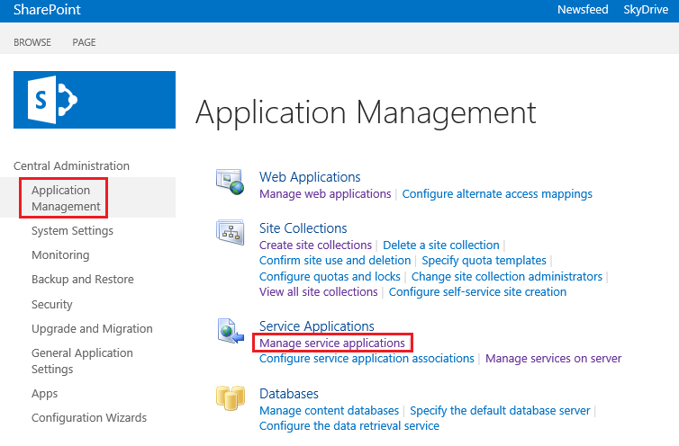This screenshot has height=446, width=679.
Task: Click Manage content databases link
Action: 329,411
